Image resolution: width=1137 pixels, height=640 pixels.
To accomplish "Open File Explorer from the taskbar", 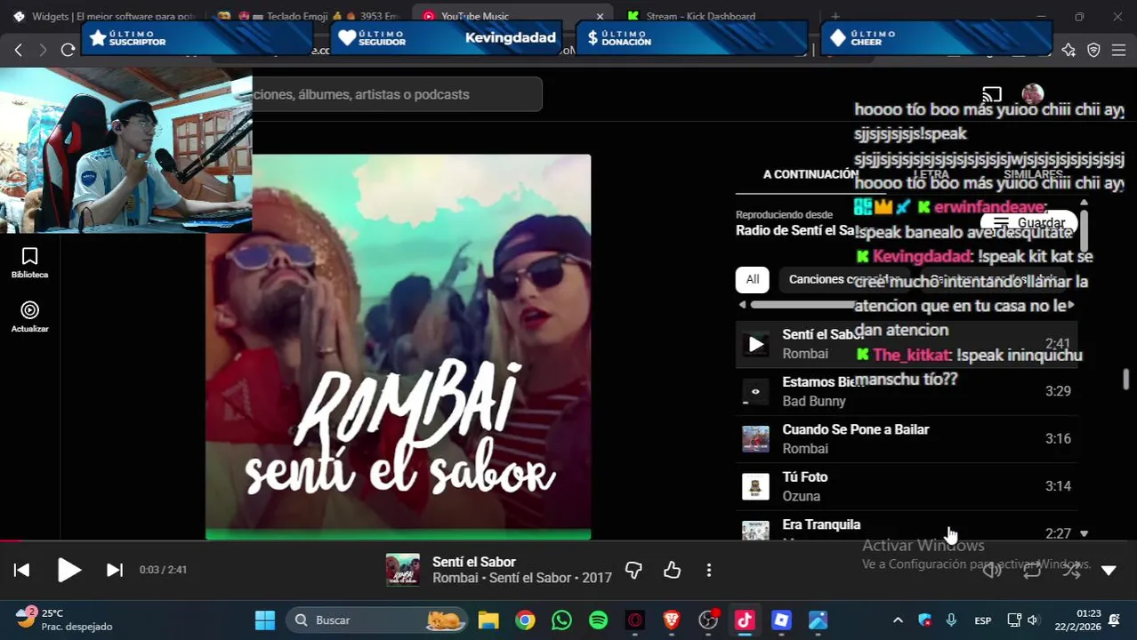I will (x=488, y=620).
